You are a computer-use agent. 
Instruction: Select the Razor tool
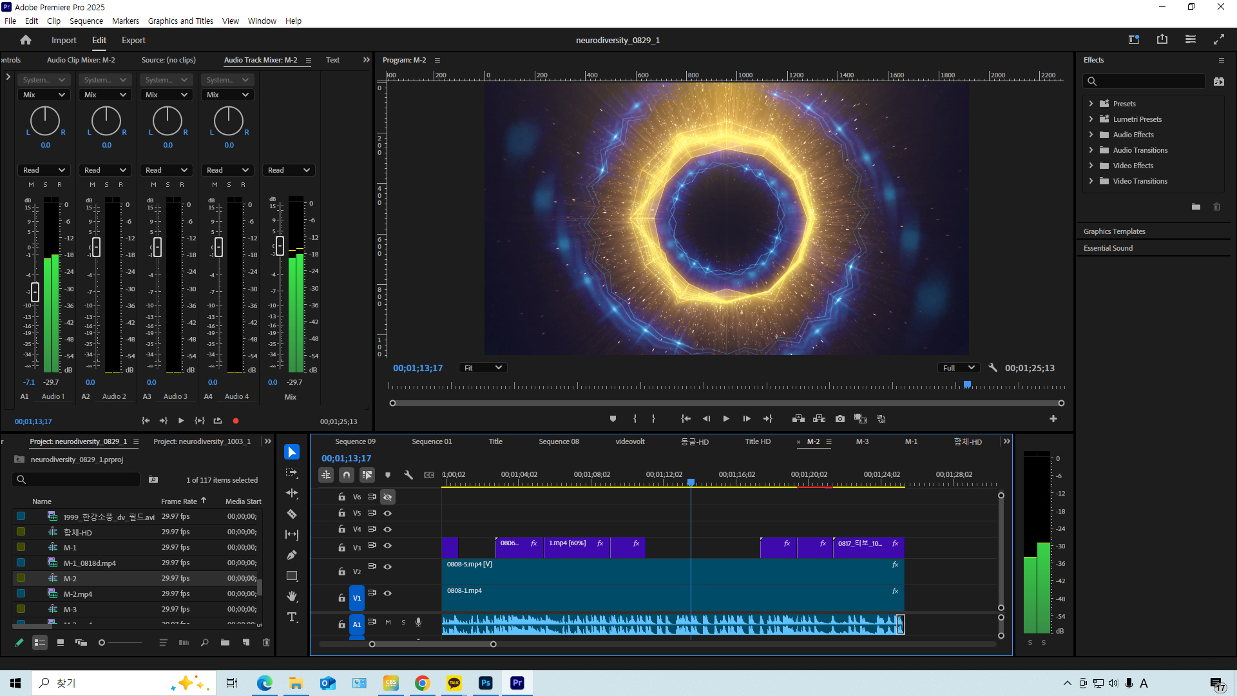coord(292,514)
